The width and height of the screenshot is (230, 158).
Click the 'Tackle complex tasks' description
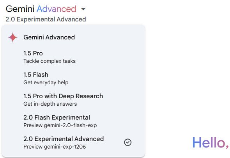pyautogui.click(x=50, y=61)
